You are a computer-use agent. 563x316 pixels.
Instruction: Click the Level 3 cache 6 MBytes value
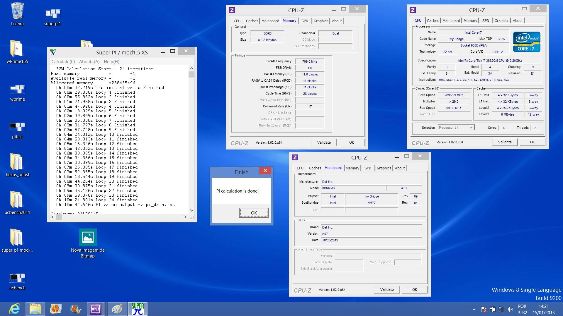(x=508, y=114)
